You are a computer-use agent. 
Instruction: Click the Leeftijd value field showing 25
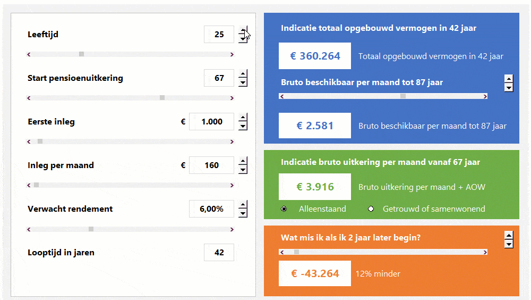coord(219,35)
